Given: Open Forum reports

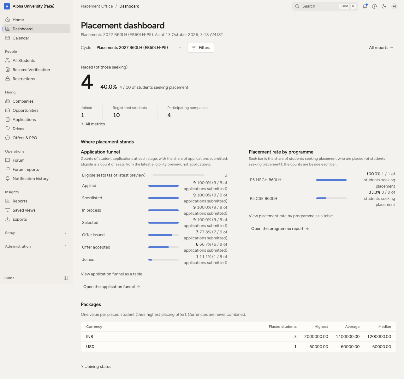Looking at the screenshot, I should click(x=36, y=169).
